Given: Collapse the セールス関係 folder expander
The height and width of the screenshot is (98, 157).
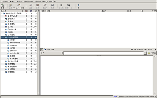Looking at the screenshot, I should pyautogui.click(x=4, y=37).
